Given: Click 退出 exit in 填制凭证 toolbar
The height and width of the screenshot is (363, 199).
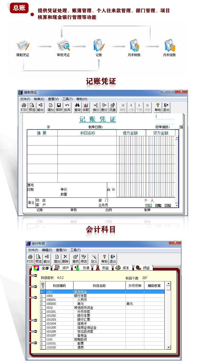Looking at the screenshot, I should click(x=166, y=107).
